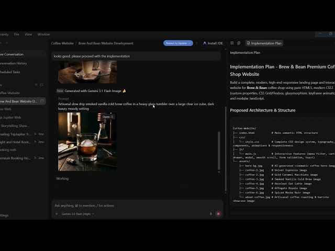Click the Coffee-Website breadcrumb
Screen dimensions: 335x251
[x=62, y=43]
